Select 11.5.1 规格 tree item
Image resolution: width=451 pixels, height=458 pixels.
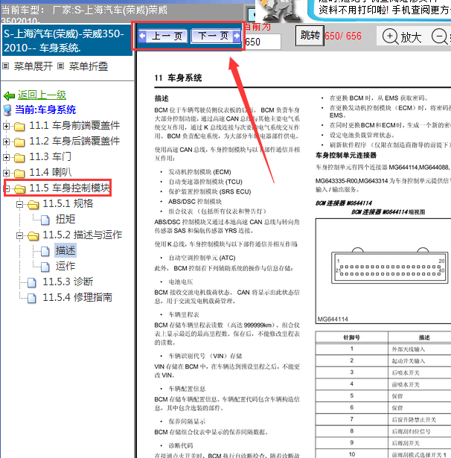point(68,203)
